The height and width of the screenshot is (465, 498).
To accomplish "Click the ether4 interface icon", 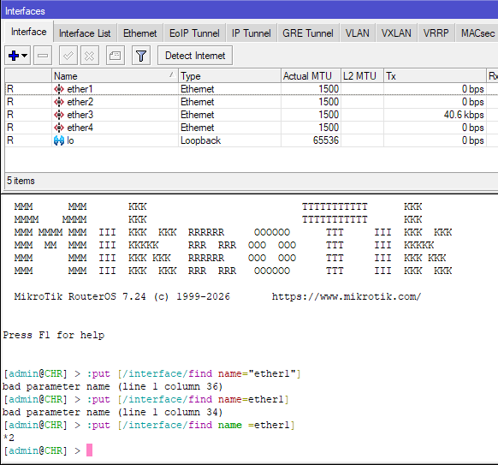I will tap(59, 128).
